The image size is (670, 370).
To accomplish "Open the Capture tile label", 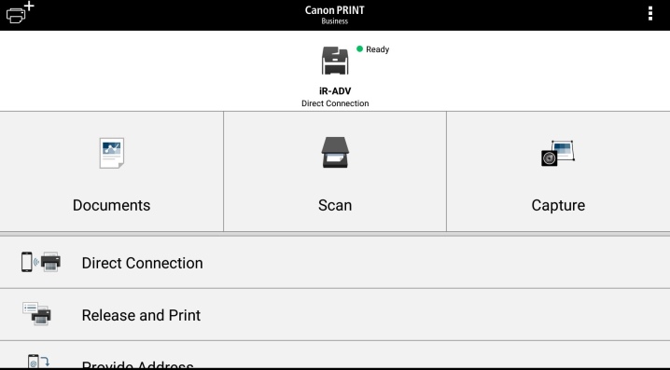I will pos(558,205).
